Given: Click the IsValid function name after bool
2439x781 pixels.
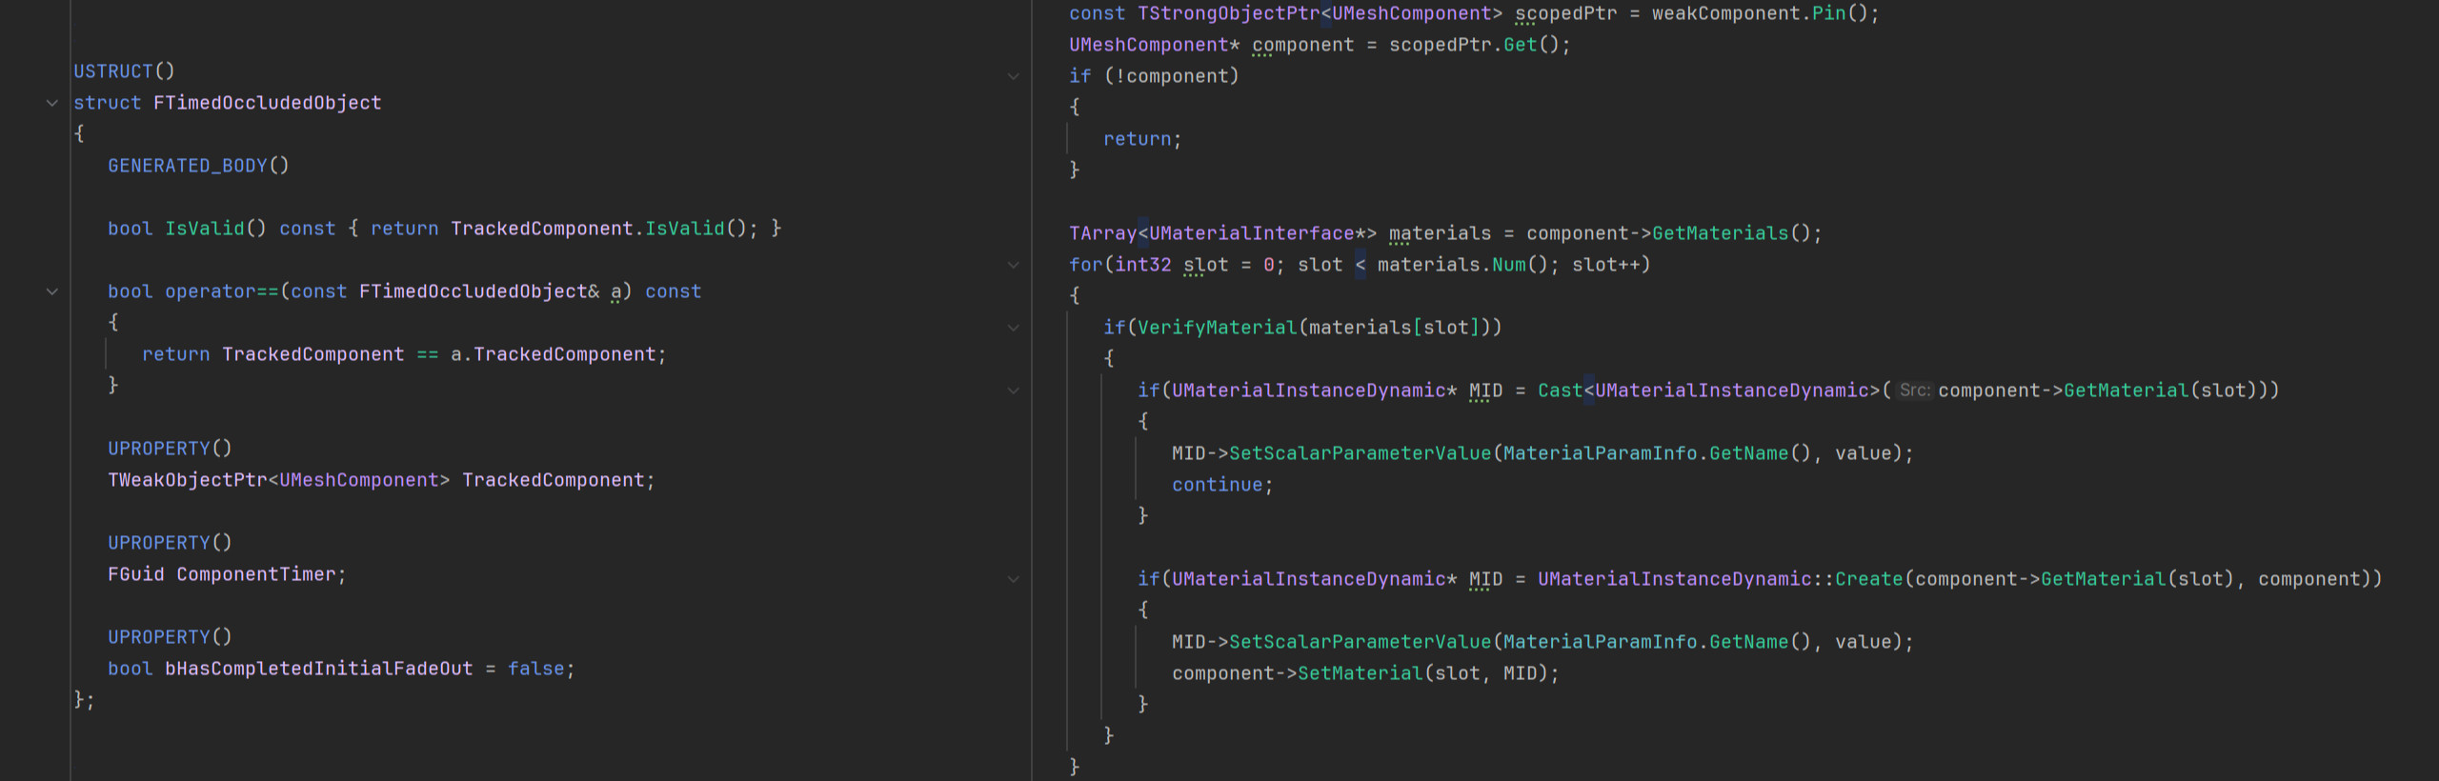Looking at the screenshot, I should 205,229.
